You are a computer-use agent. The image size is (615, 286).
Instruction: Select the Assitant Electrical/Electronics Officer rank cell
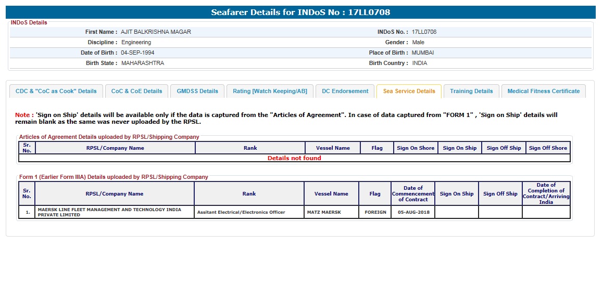(241, 212)
